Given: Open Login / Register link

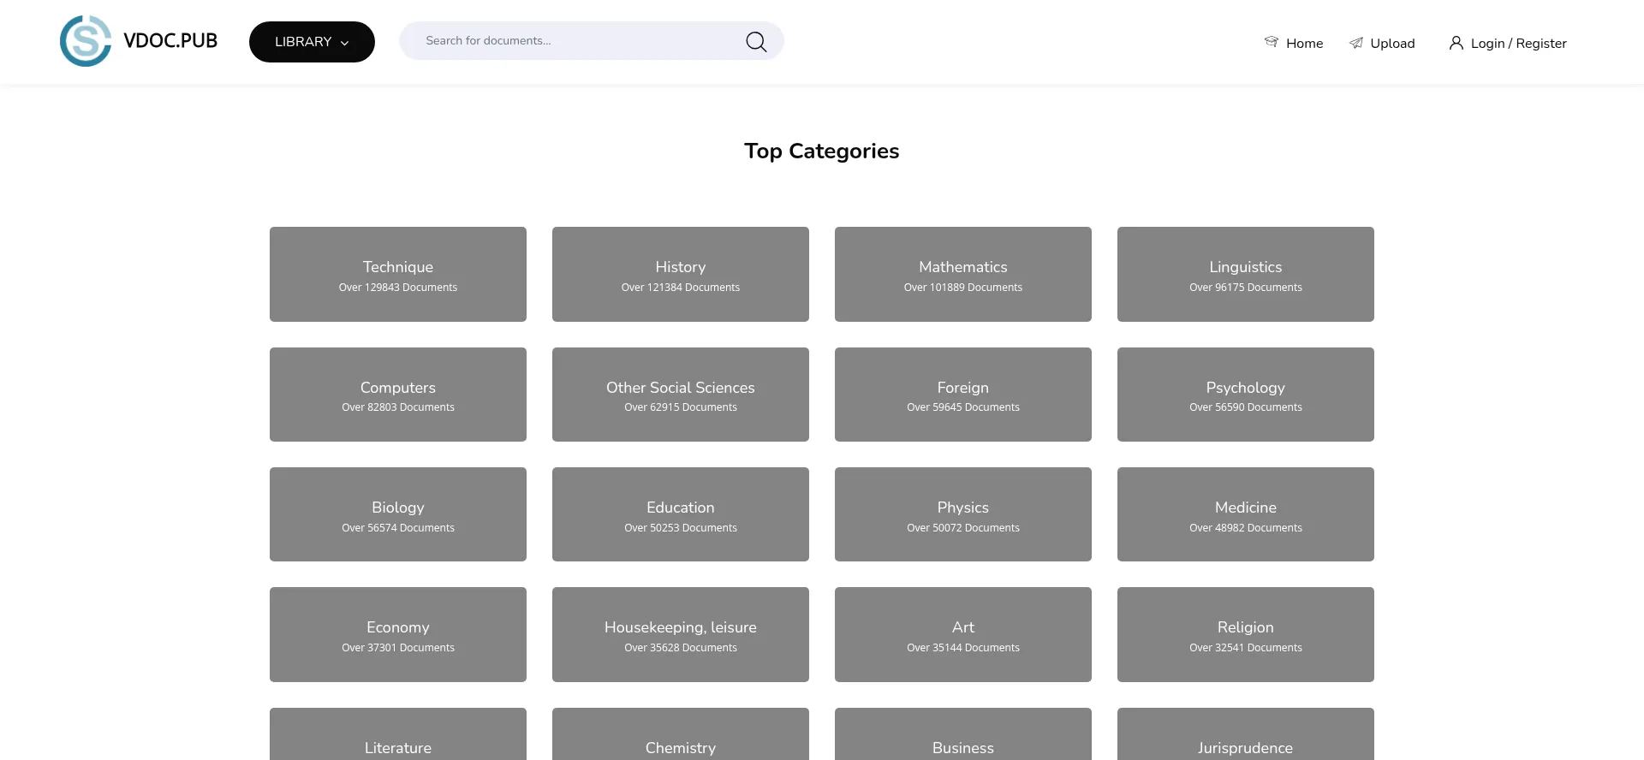Looking at the screenshot, I should [x=1518, y=44].
